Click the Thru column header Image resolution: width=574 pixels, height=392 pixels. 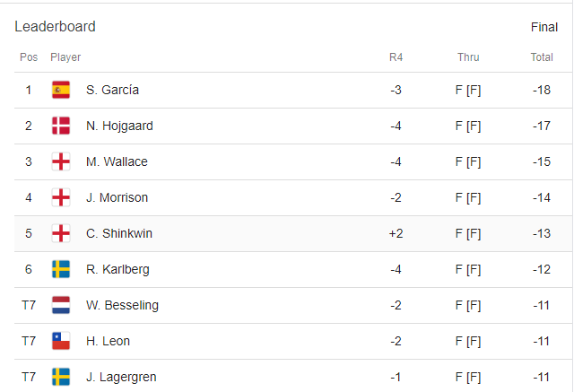pyautogui.click(x=468, y=57)
